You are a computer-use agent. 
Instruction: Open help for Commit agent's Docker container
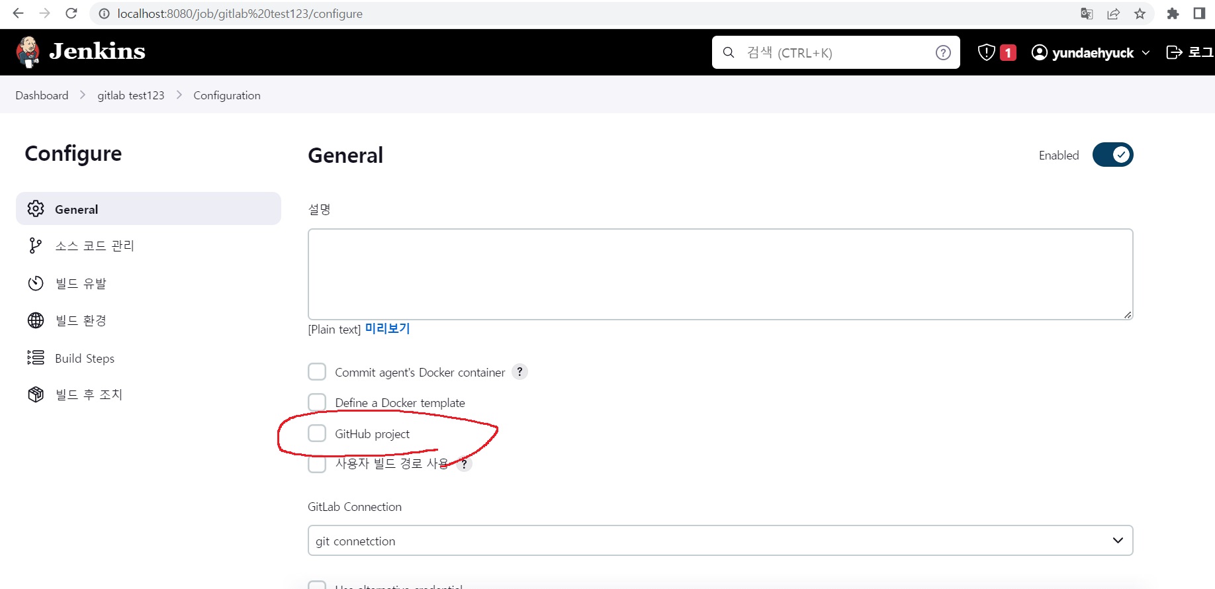pyautogui.click(x=519, y=372)
